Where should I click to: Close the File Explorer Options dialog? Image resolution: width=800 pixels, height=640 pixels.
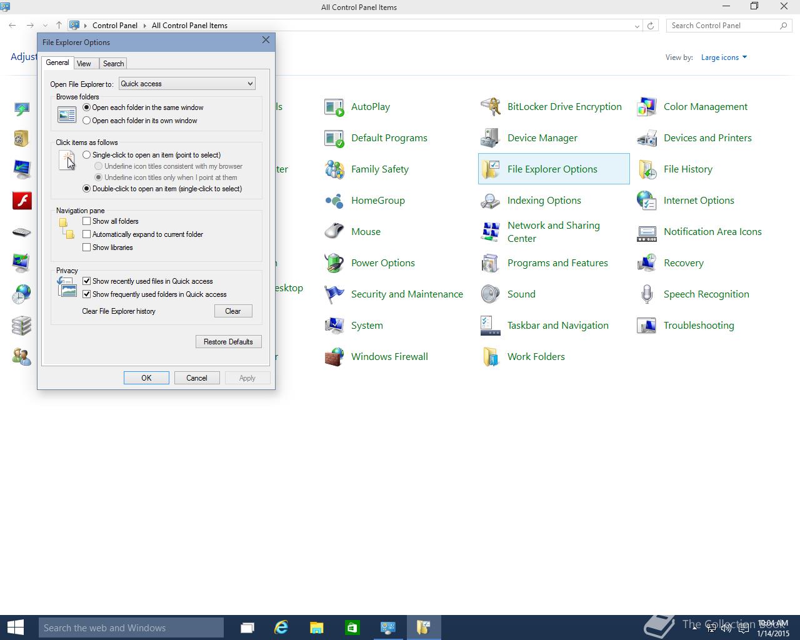coord(266,40)
